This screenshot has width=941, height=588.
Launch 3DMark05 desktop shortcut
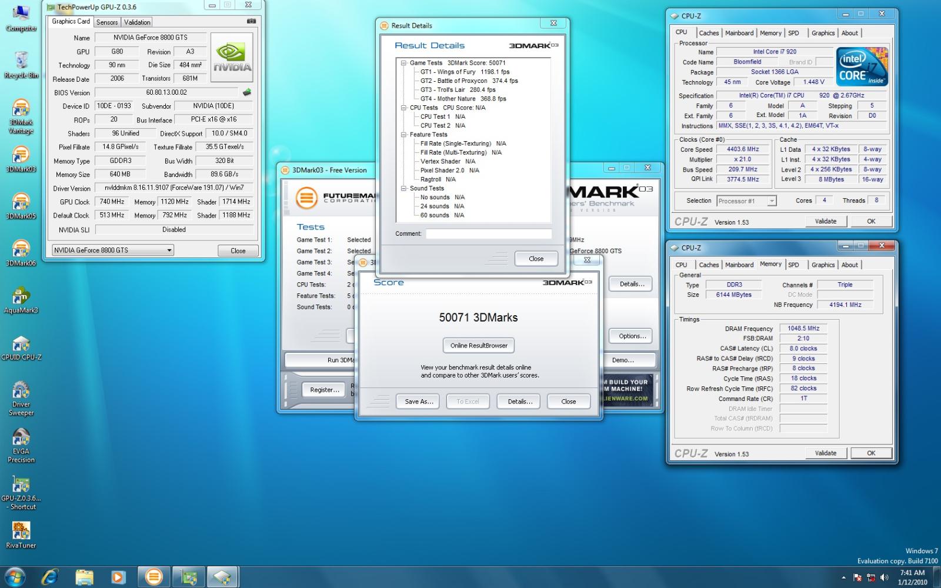(x=21, y=206)
